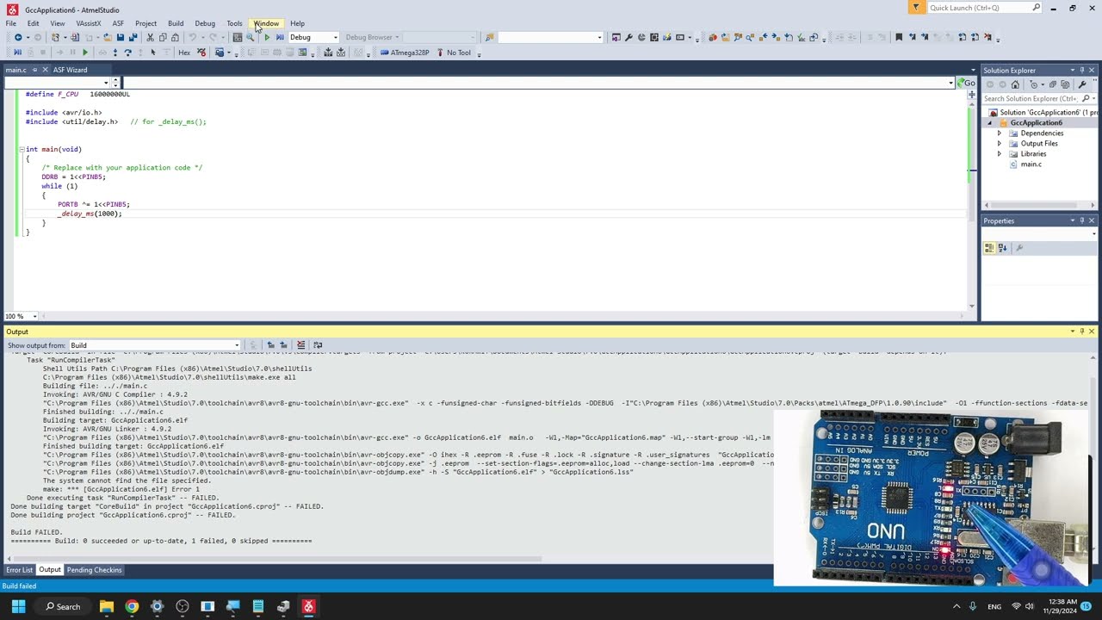The image size is (1102, 620).
Task: Click the _delay_ms(1000); code line
Action: click(x=90, y=214)
